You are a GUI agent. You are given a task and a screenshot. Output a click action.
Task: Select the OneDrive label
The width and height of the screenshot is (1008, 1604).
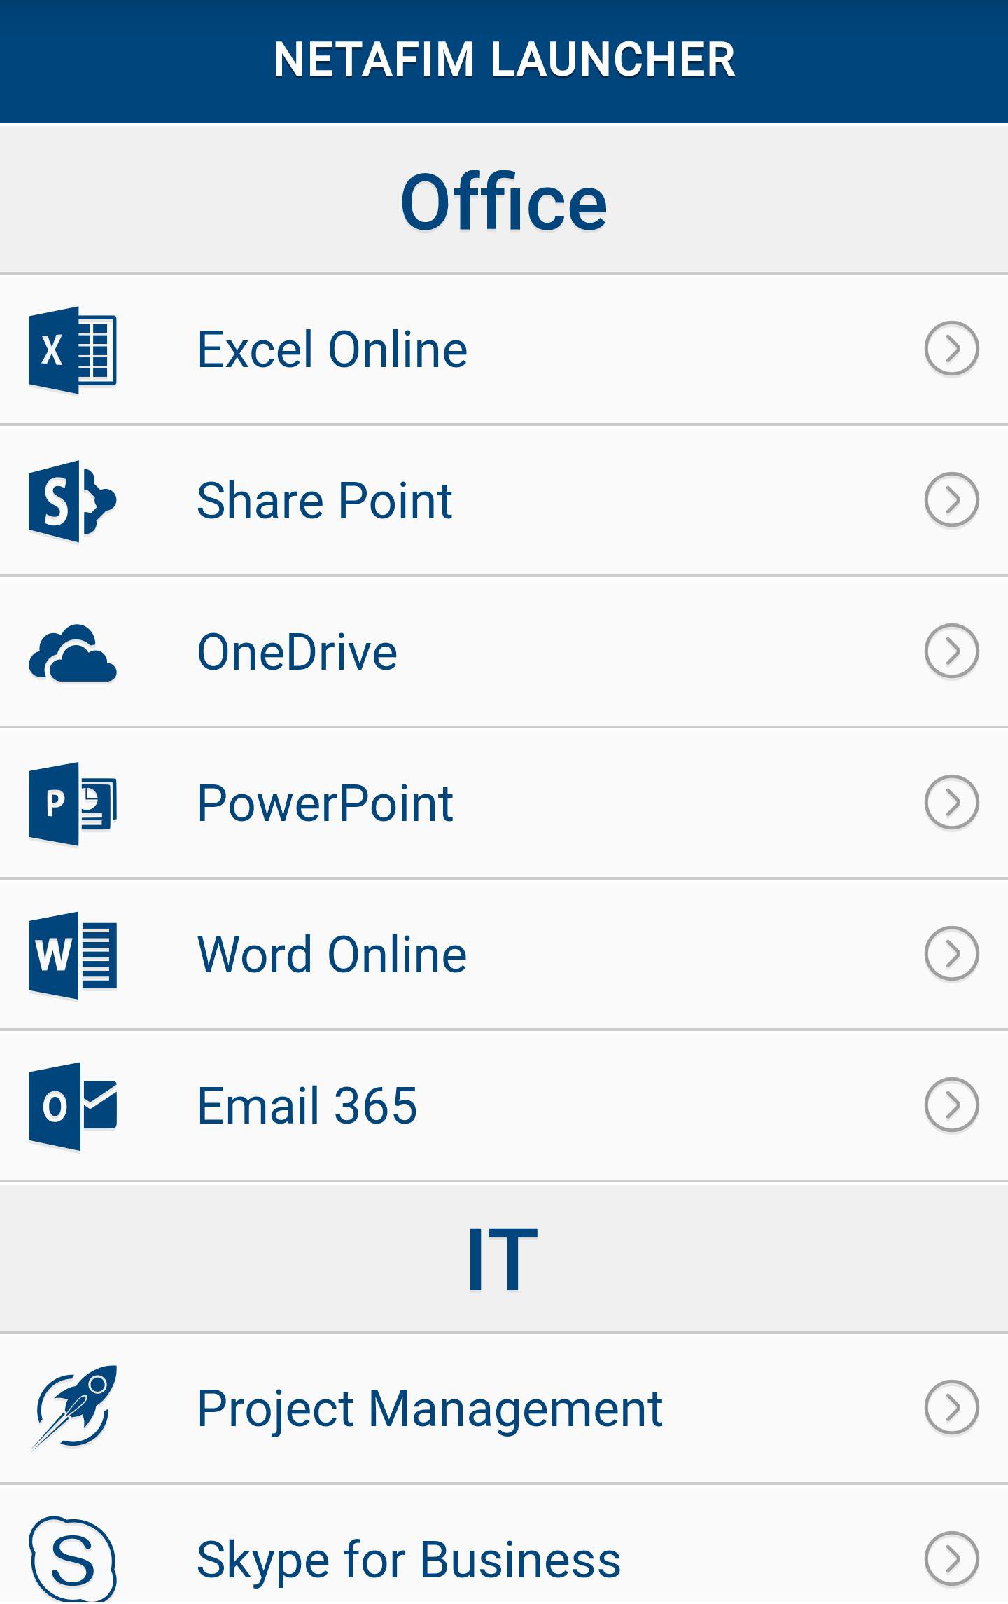point(297,651)
